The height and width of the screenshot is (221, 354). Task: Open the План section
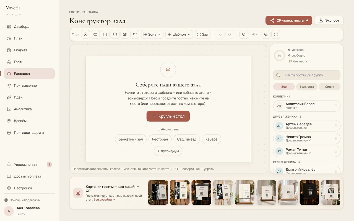pos(29,38)
